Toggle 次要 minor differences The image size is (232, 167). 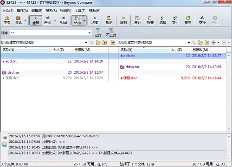tap(95, 20)
